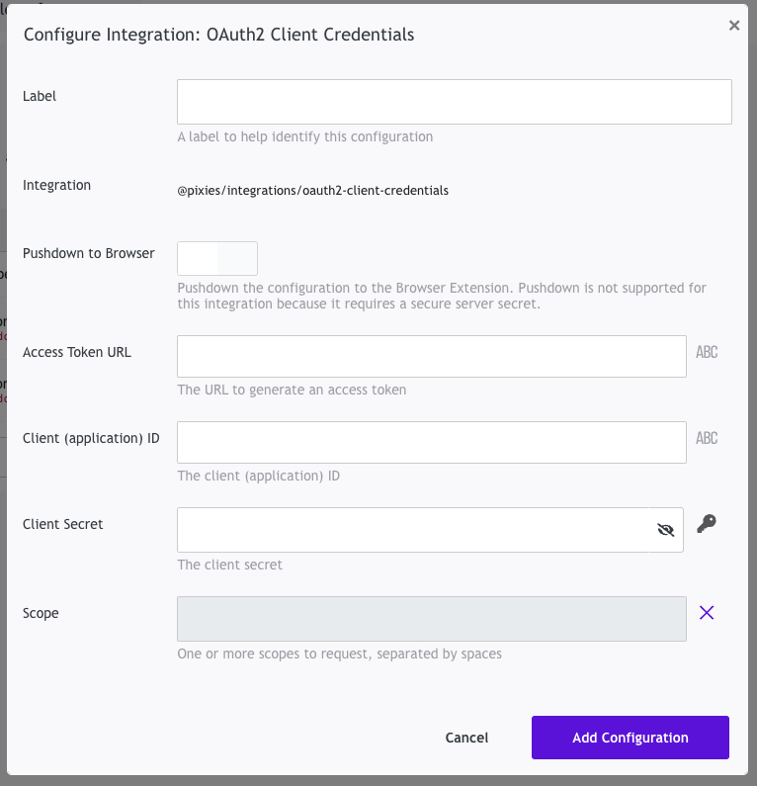Click the greyed-out Scope field
The image size is (757, 786).
tap(431, 619)
